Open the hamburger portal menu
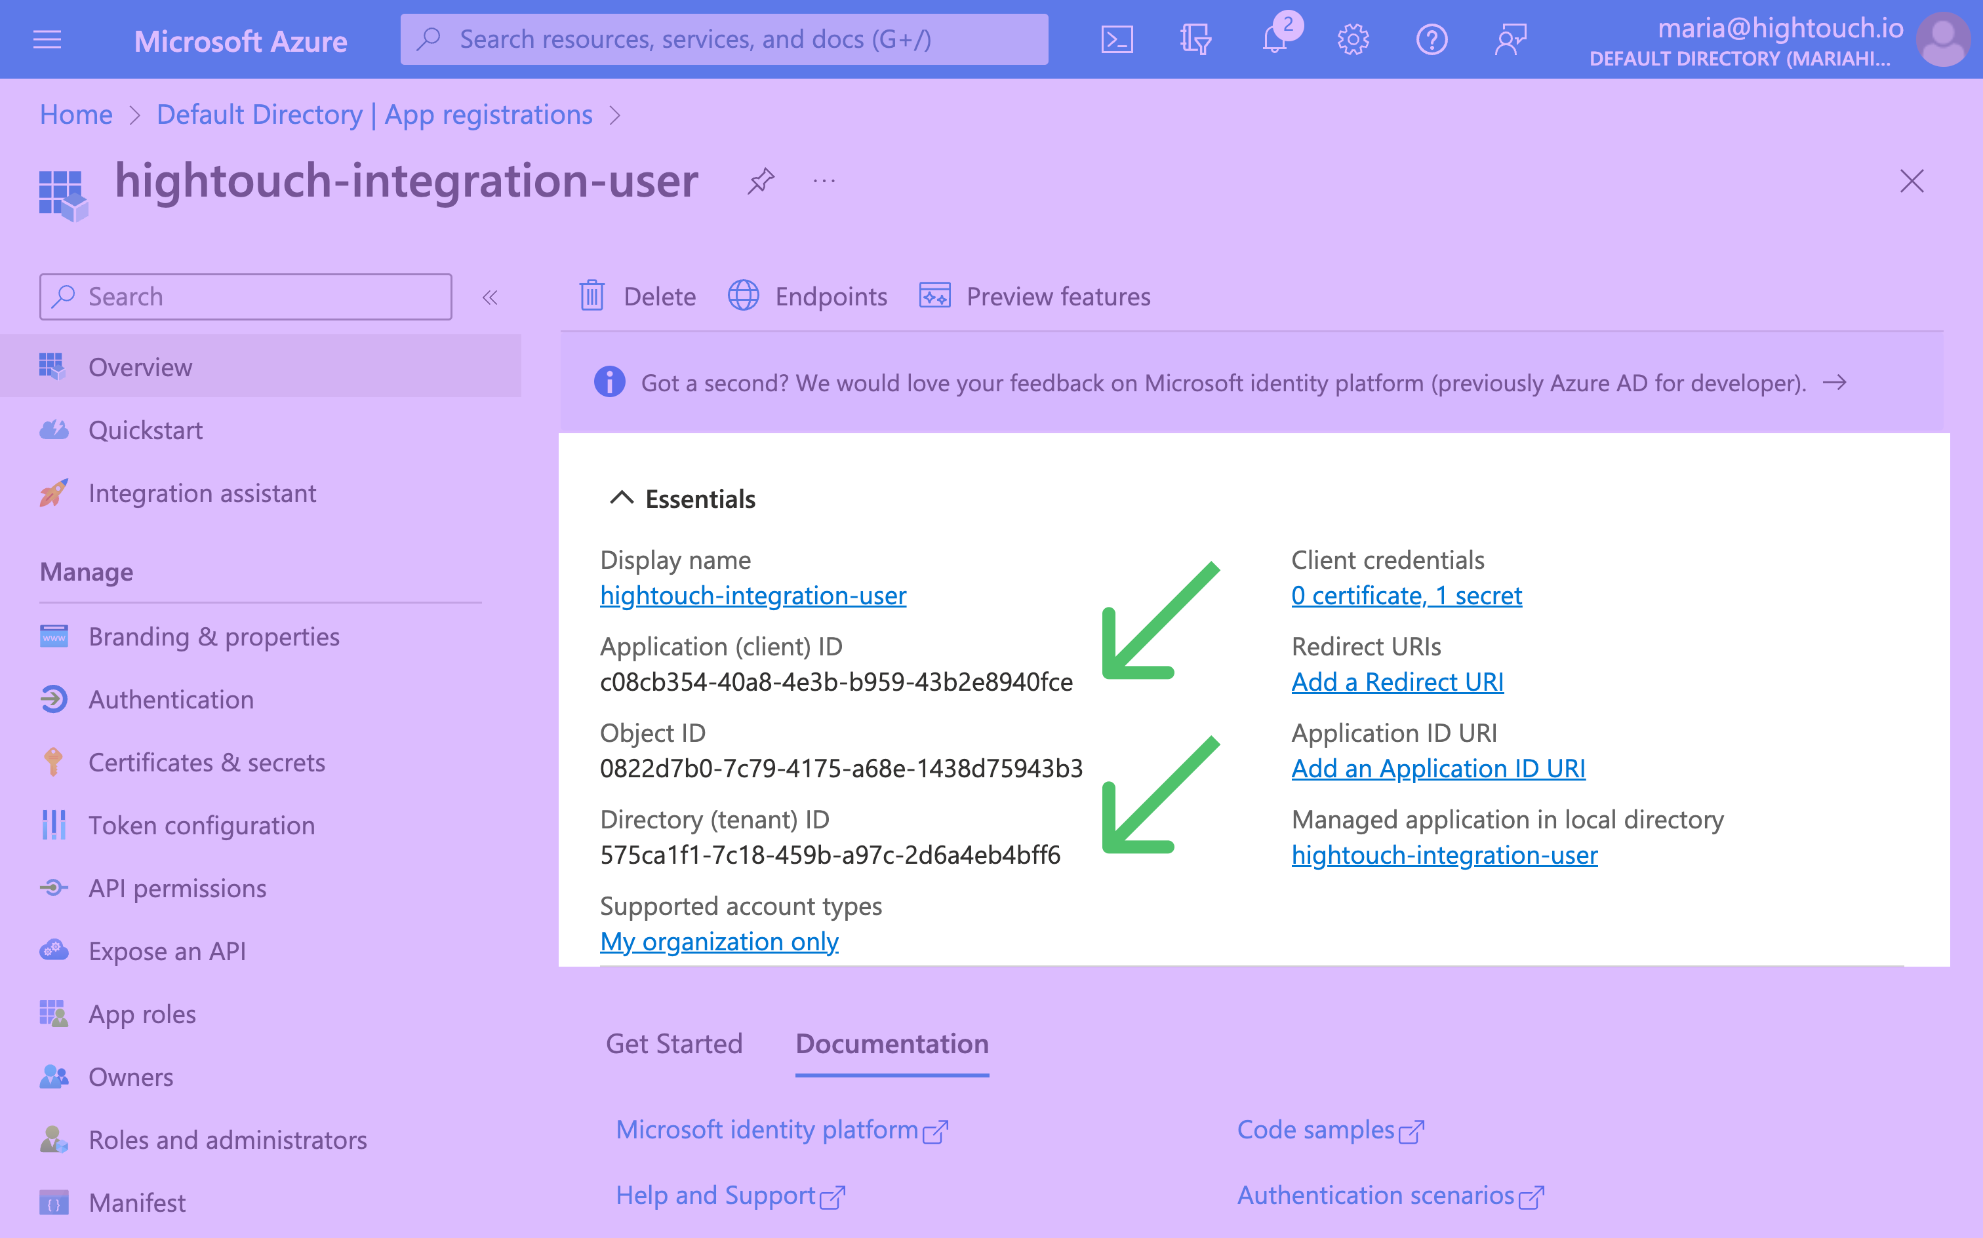Viewport: 1983px width, 1238px height. 47,39
